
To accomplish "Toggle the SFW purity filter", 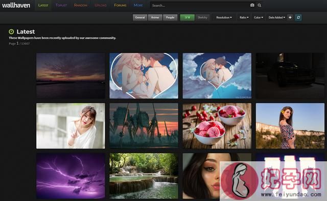I will tap(188, 17).
